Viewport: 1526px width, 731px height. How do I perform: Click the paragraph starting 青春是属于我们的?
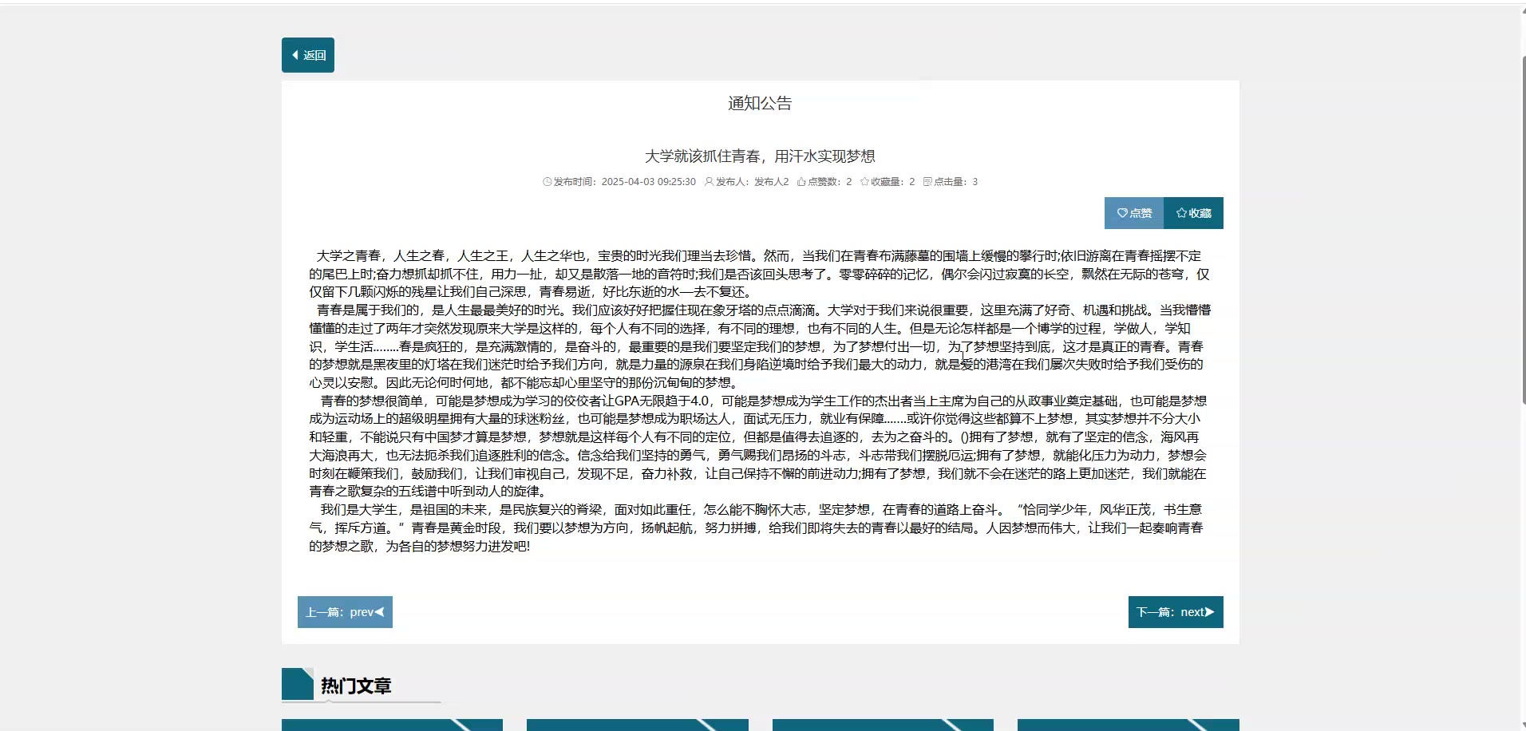tap(760, 346)
